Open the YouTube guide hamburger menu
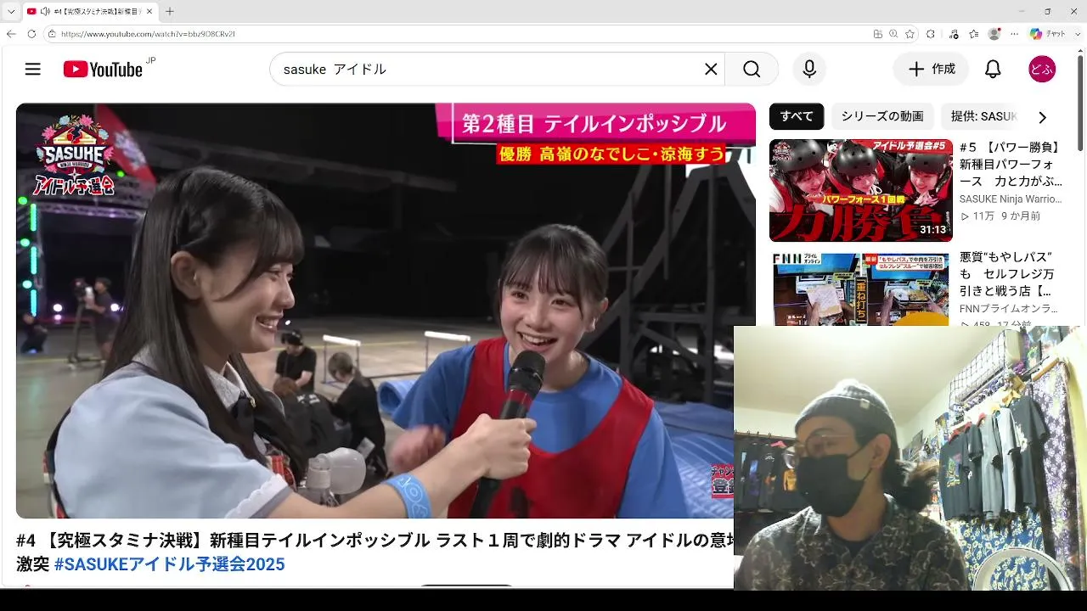This screenshot has height=611, width=1087. pos(33,70)
